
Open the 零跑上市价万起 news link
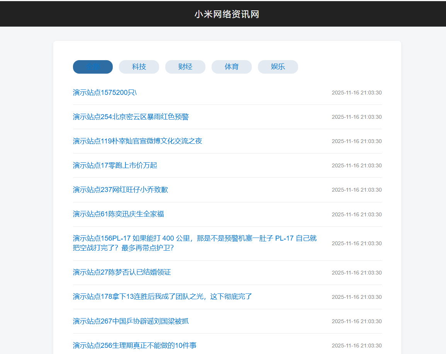(x=115, y=165)
